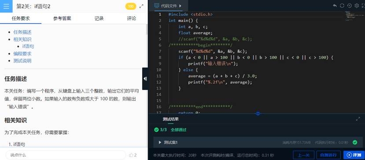Click the 'average = (a + b + c) / 3.0;' line
The image size is (365, 160).
[x=222, y=76]
